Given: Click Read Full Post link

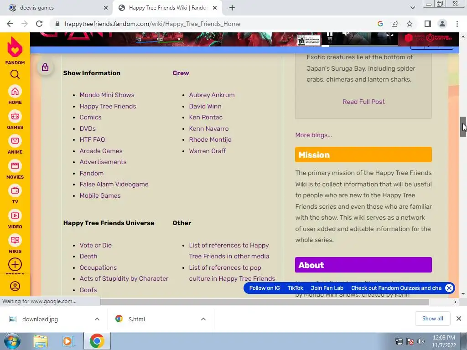Looking at the screenshot, I should click(363, 102).
